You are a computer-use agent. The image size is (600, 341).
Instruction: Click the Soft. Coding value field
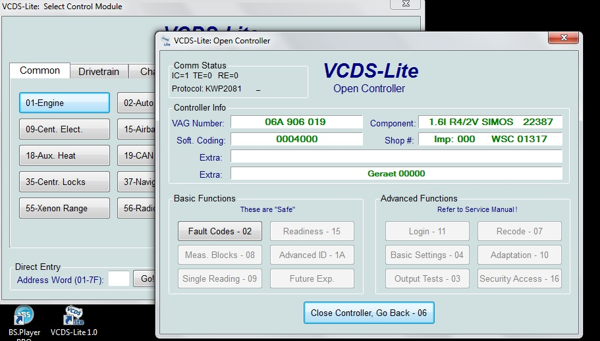click(x=296, y=140)
